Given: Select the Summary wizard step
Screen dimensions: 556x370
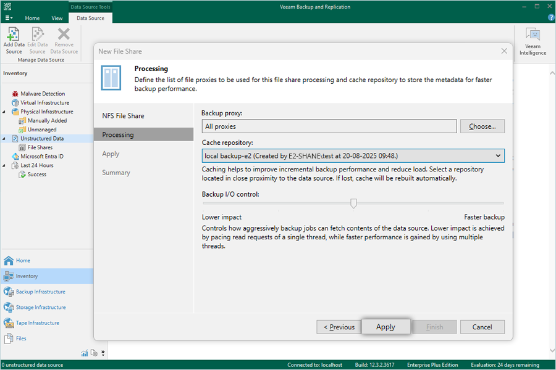Looking at the screenshot, I should 116,173.
